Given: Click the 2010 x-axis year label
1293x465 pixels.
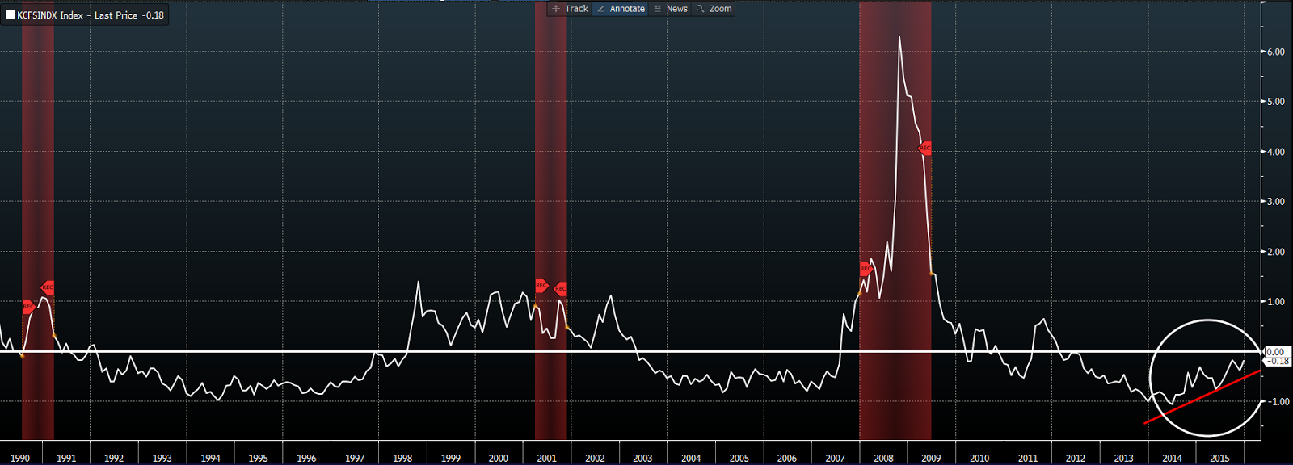Looking at the screenshot, I should click(x=979, y=458).
